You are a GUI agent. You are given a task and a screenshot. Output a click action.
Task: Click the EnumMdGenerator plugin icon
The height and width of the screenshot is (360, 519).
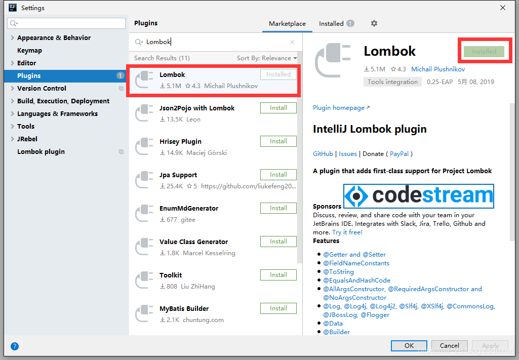point(144,213)
